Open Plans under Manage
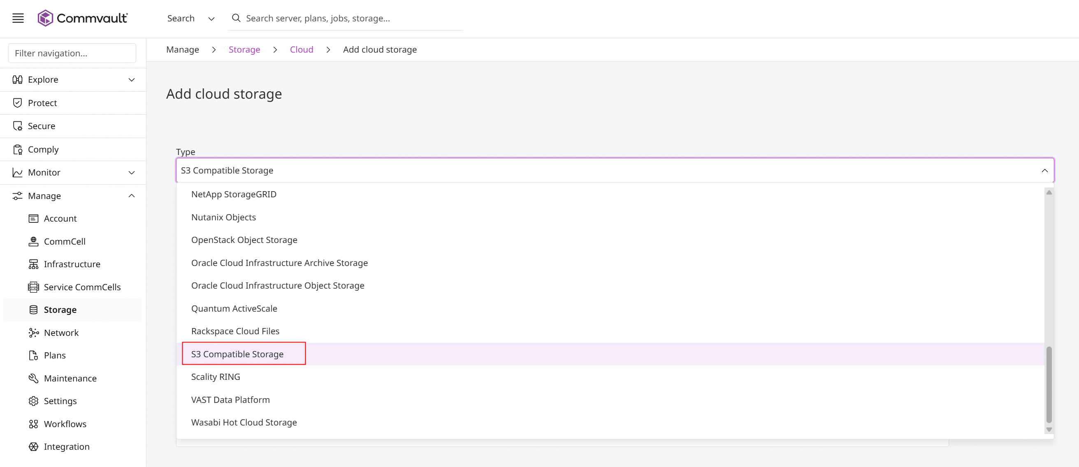1079x467 pixels. pos(73,355)
